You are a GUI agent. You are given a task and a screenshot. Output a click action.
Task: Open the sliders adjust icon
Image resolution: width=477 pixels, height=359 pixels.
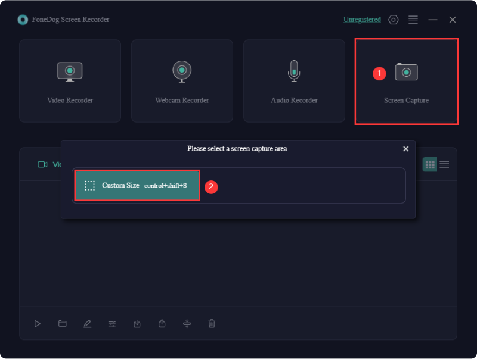112,324
